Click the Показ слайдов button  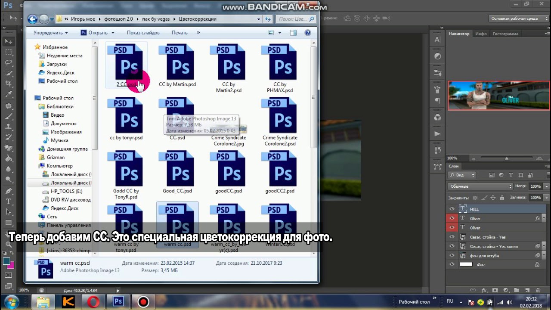tap(143, 33)
